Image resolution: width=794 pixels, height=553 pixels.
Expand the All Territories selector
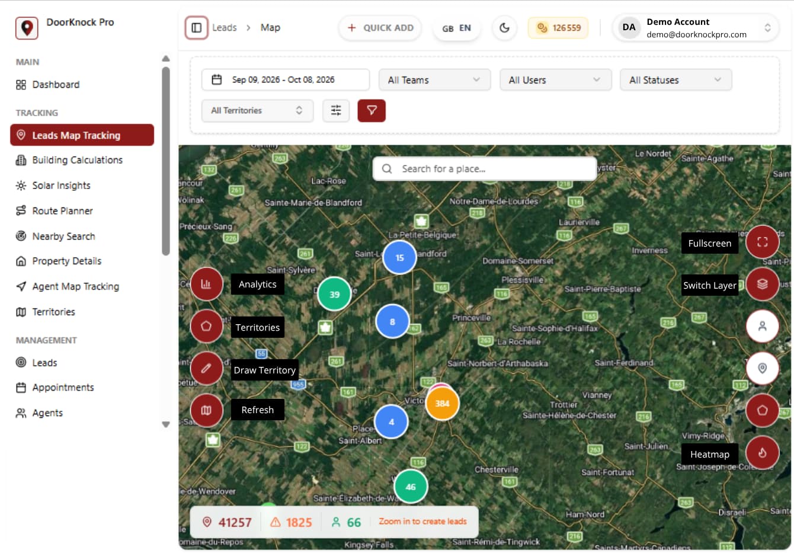257,110
